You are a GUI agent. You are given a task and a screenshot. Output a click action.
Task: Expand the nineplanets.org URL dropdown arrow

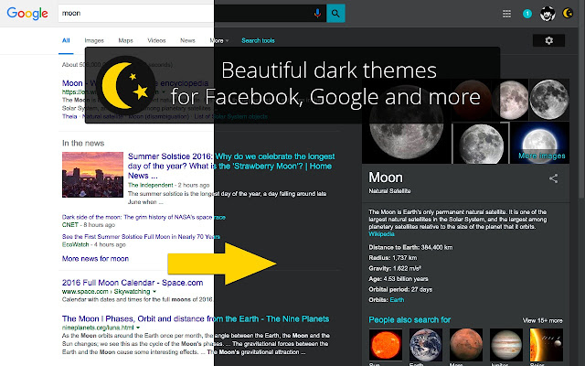tap(138, 328)
